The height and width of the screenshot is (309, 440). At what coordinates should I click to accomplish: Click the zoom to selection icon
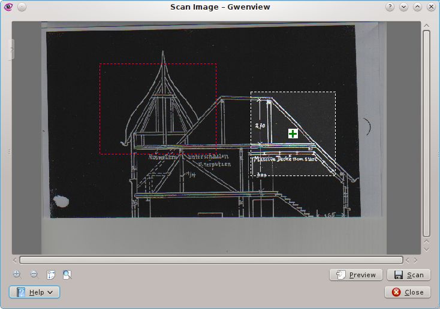(51, 274)
